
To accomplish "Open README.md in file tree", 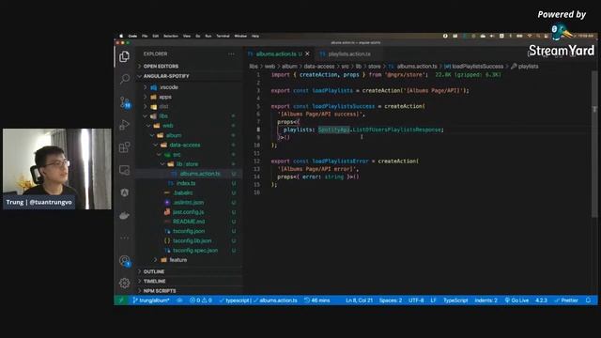I will click(x=189, y=222).
